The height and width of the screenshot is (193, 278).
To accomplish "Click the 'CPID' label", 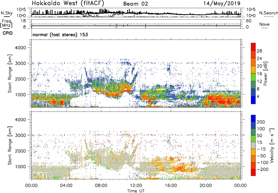I will (8, 33).
